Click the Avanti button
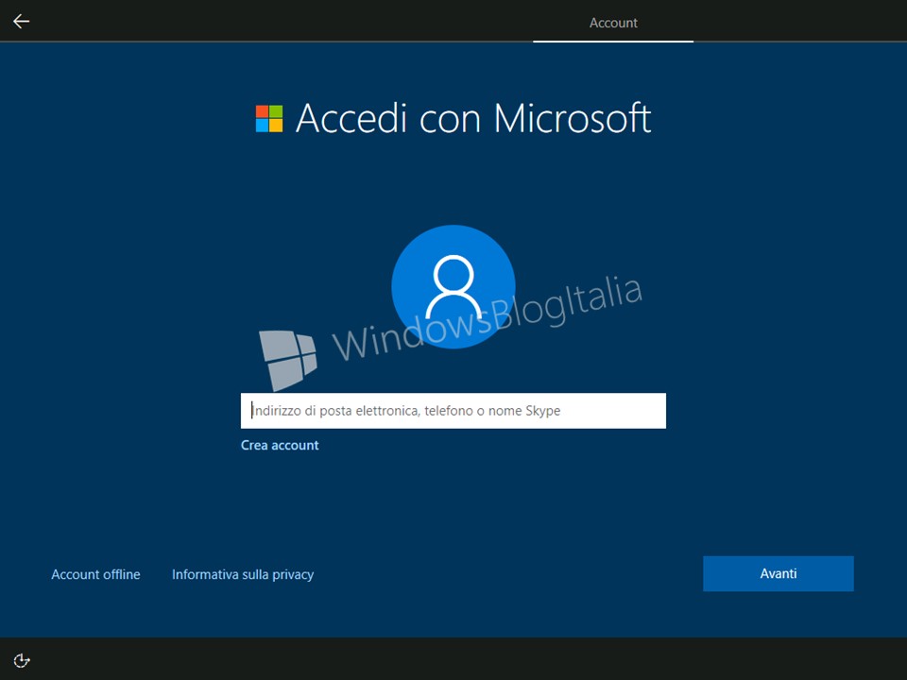 coord(778,573)
